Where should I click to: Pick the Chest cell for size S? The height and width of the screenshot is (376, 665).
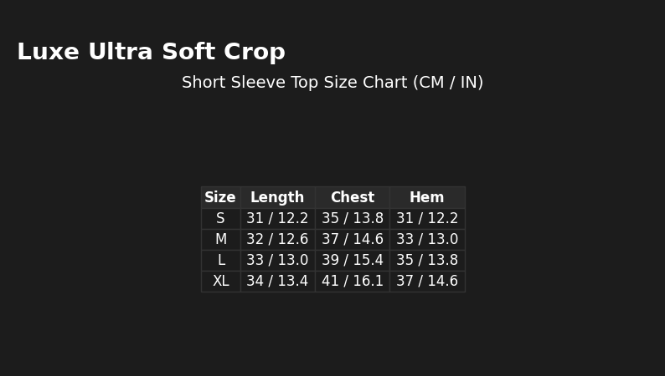(x=353, y=219)
